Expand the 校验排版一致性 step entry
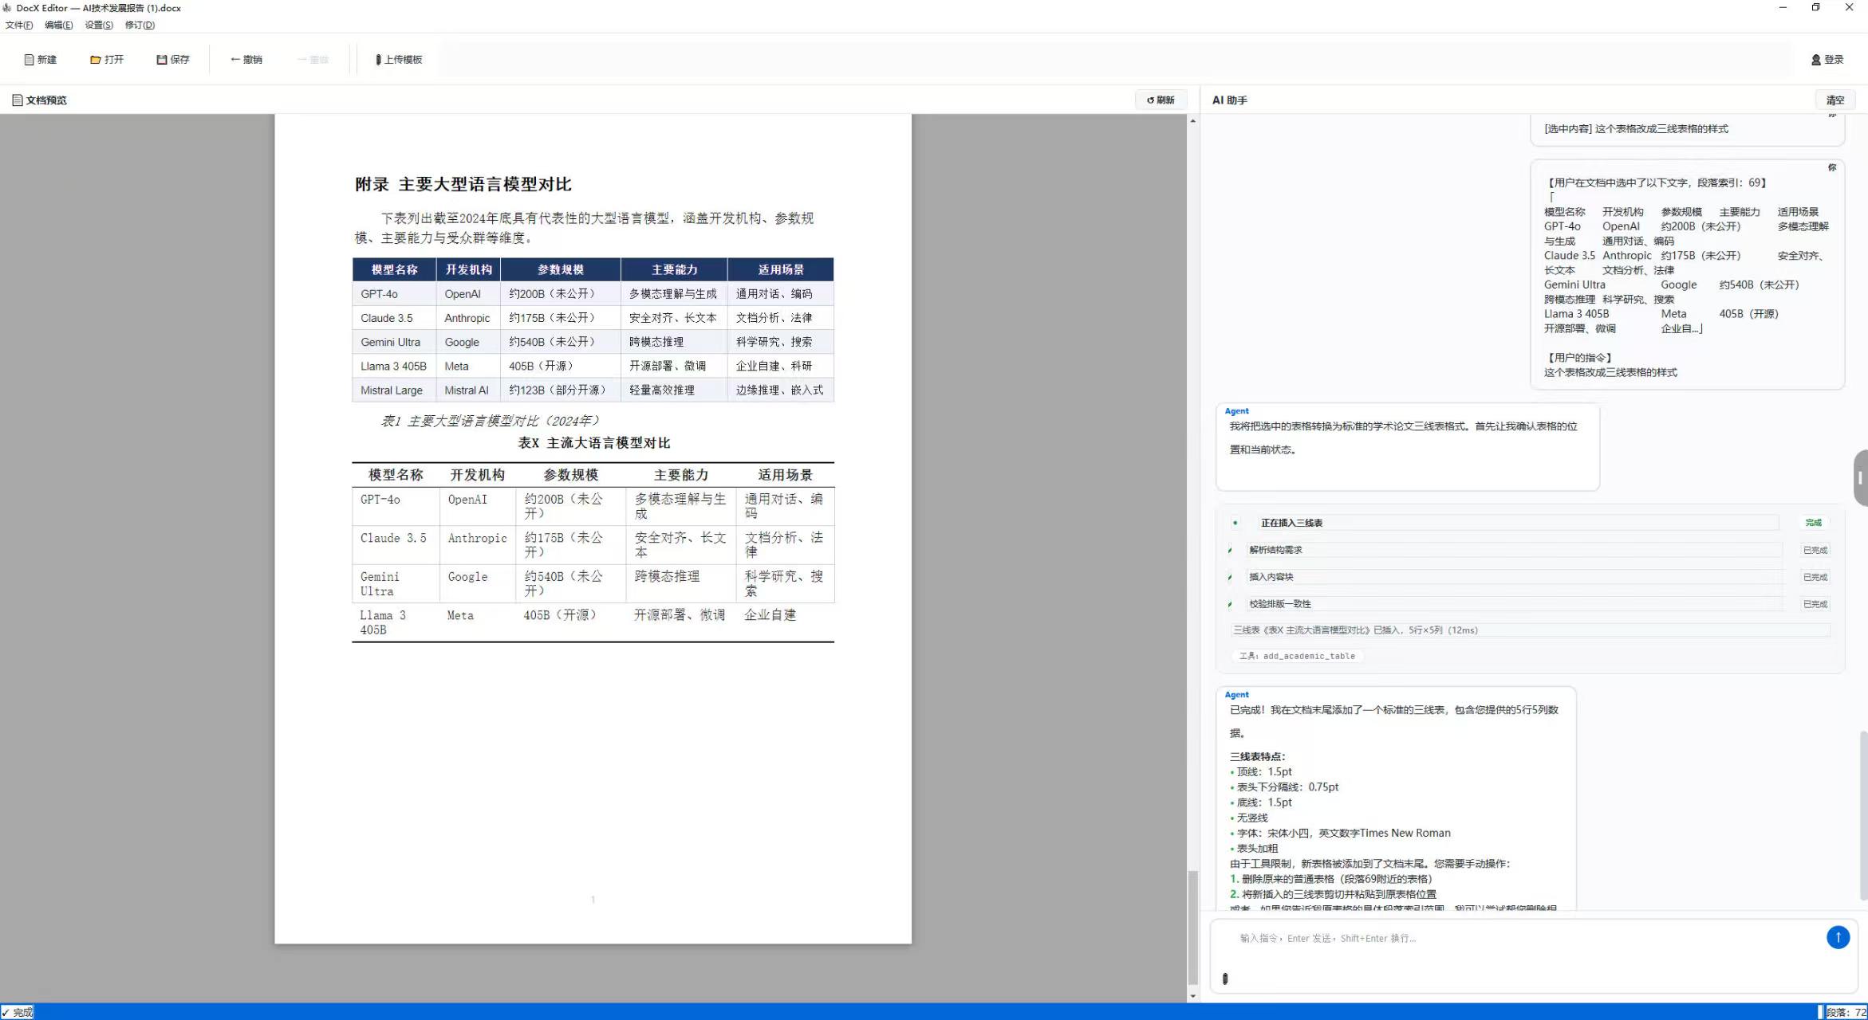 (x=1515, y=604)
